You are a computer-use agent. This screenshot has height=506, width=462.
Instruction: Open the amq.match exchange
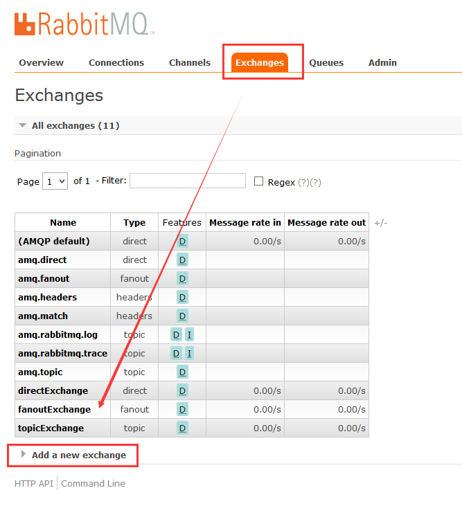click(x=43, y=316)
